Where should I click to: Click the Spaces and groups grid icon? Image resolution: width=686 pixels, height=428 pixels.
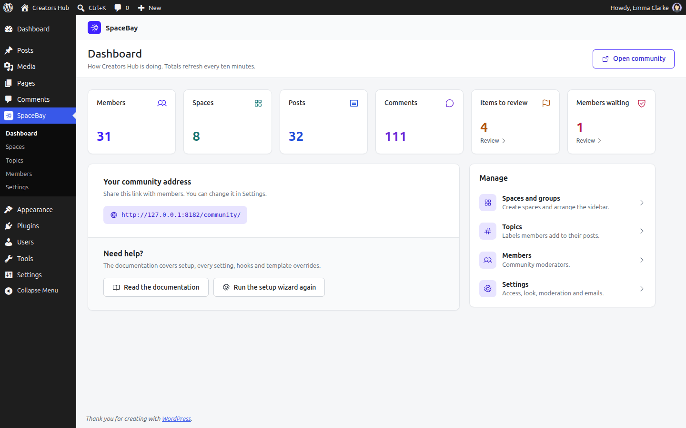(488, 203)
